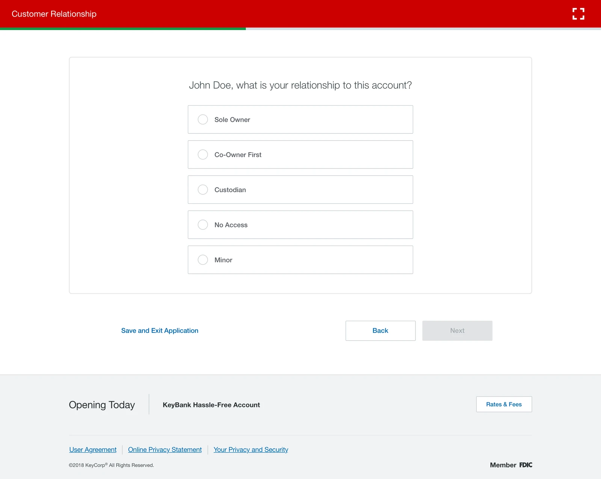Go back using the Back button
The image size is (601, 479).
point(381,331)
